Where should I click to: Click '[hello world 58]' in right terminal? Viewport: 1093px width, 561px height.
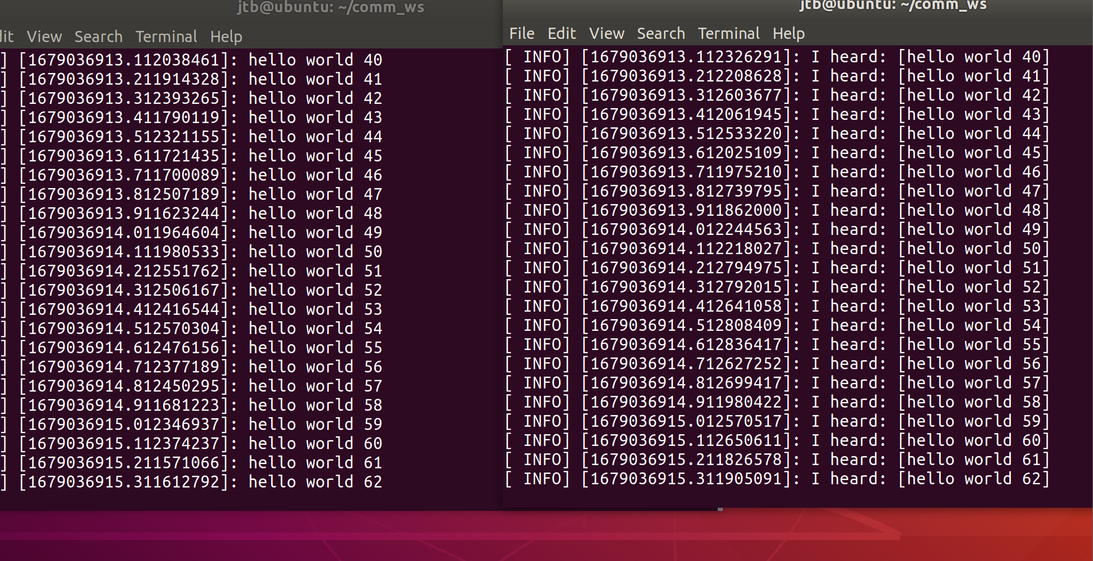(x=974, y=402)
